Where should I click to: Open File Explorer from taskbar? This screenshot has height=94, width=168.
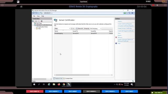pyautogui.click(x=54, y=84)
